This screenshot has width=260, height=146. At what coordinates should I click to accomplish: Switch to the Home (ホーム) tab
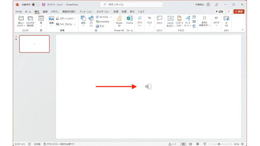28,12
